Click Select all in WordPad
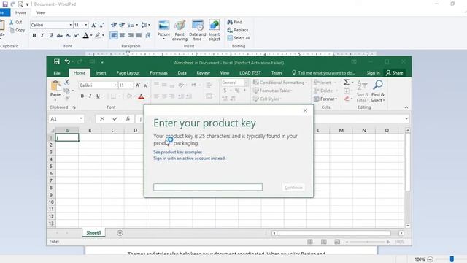Viewport: 467px width, 263px height. (239, 38)
